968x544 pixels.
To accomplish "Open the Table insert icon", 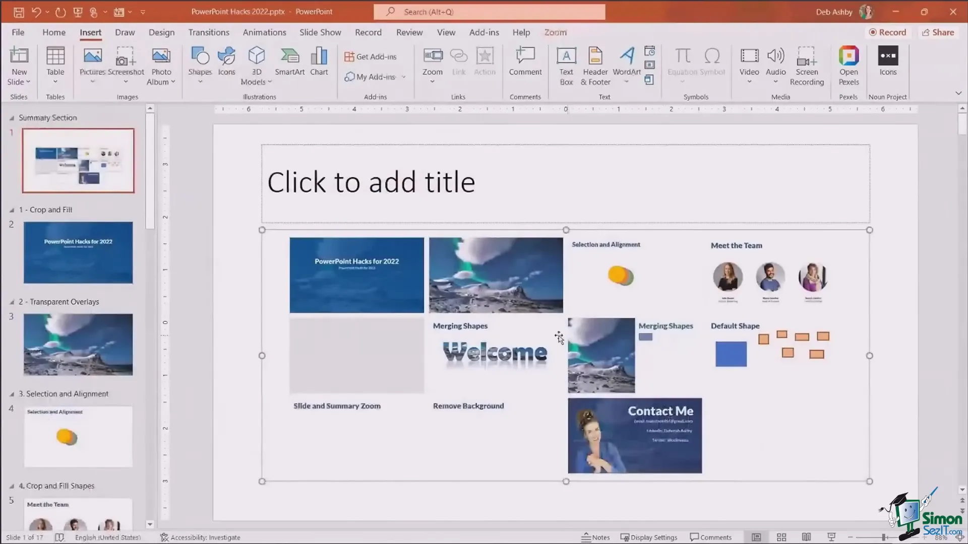I will click(55, 65).
